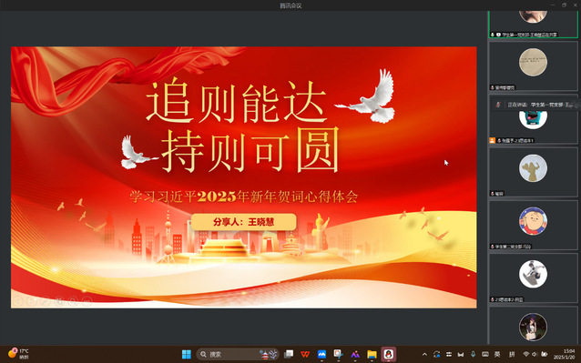
Task: Toggle English/Chinese input mode indicator
Action: click(497, 354)
